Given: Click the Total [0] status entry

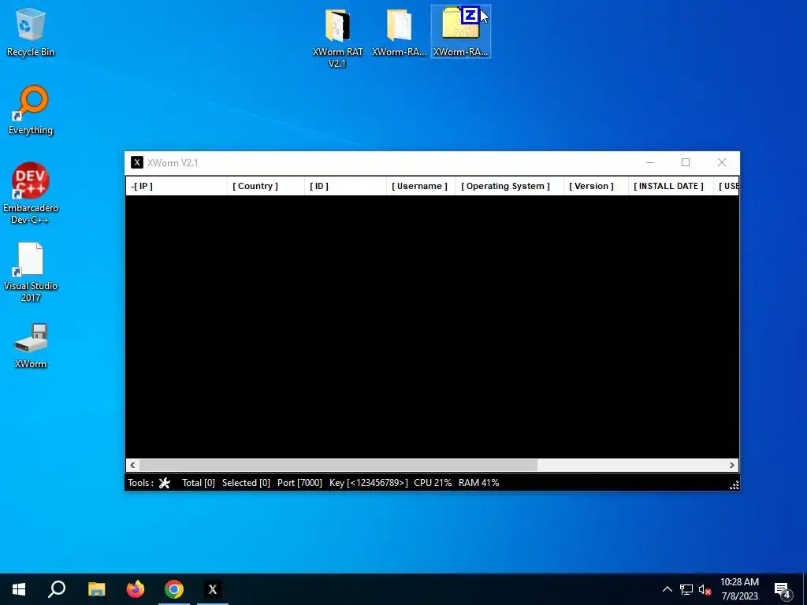Looking at the screenshot, I should pos(198,483).
